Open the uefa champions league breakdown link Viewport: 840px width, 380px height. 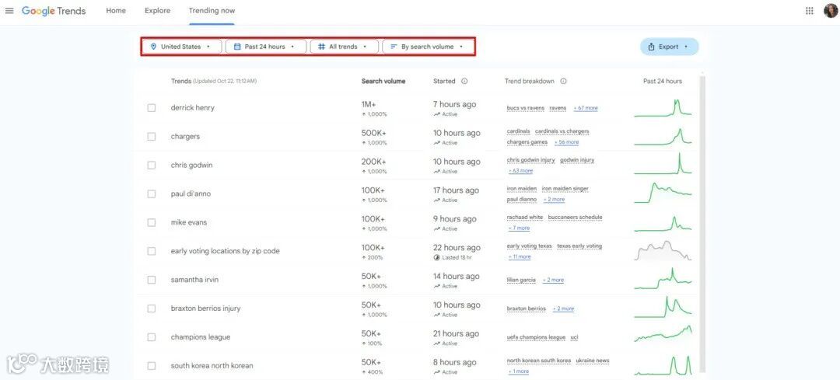[x=536, y=337]
